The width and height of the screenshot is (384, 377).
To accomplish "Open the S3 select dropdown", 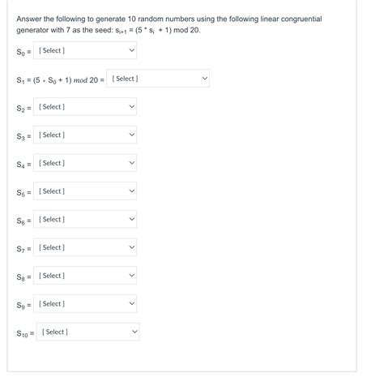I will point(85,135).
